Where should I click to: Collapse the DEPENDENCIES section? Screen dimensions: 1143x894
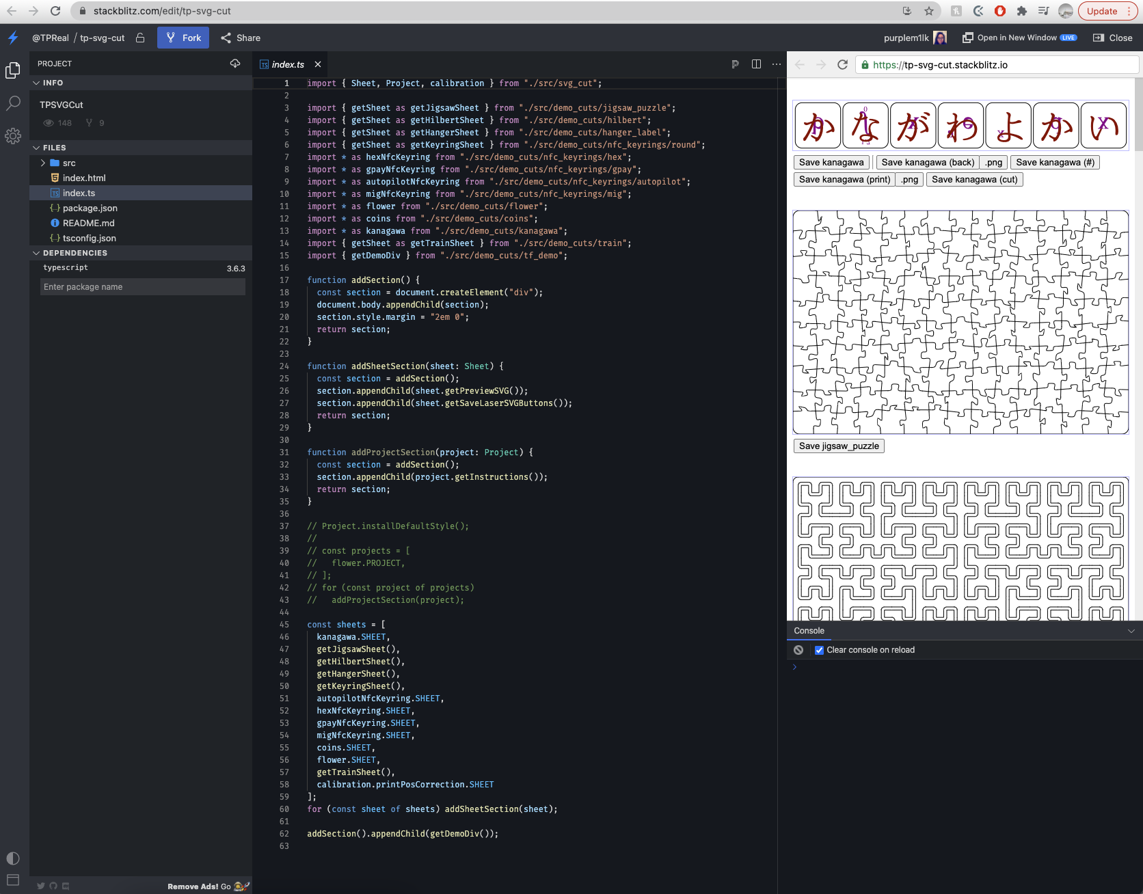point(36,252)
